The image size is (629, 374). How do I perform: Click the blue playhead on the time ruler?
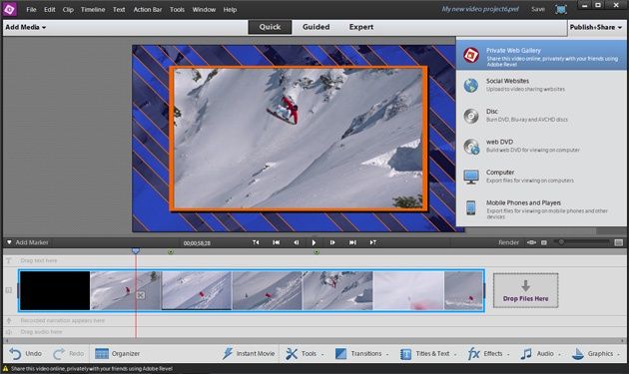coord(136,251)
